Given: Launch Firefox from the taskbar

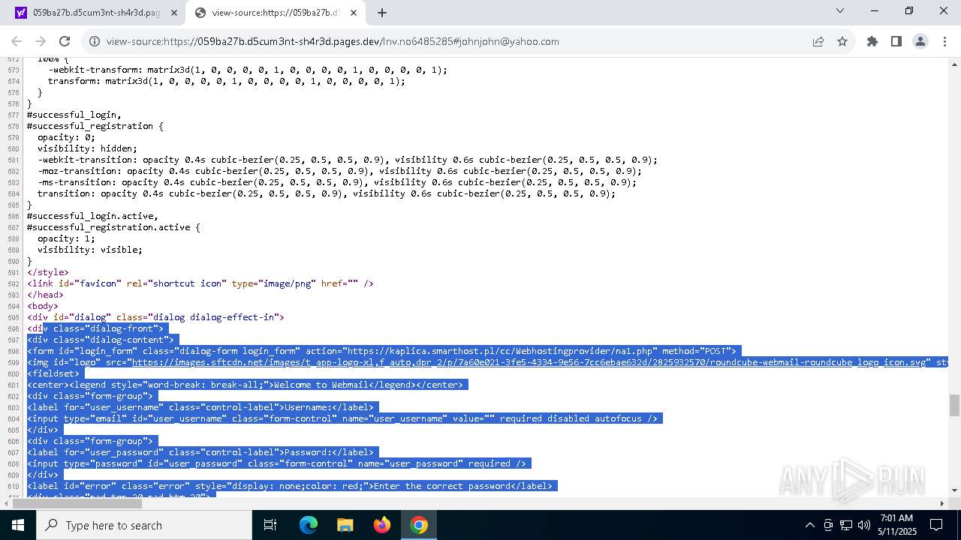Looking at the screenshot, I should coord(382,525).
